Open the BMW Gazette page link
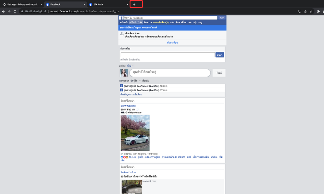This screenshot has height=194, width=324. [x=128, y=106]
